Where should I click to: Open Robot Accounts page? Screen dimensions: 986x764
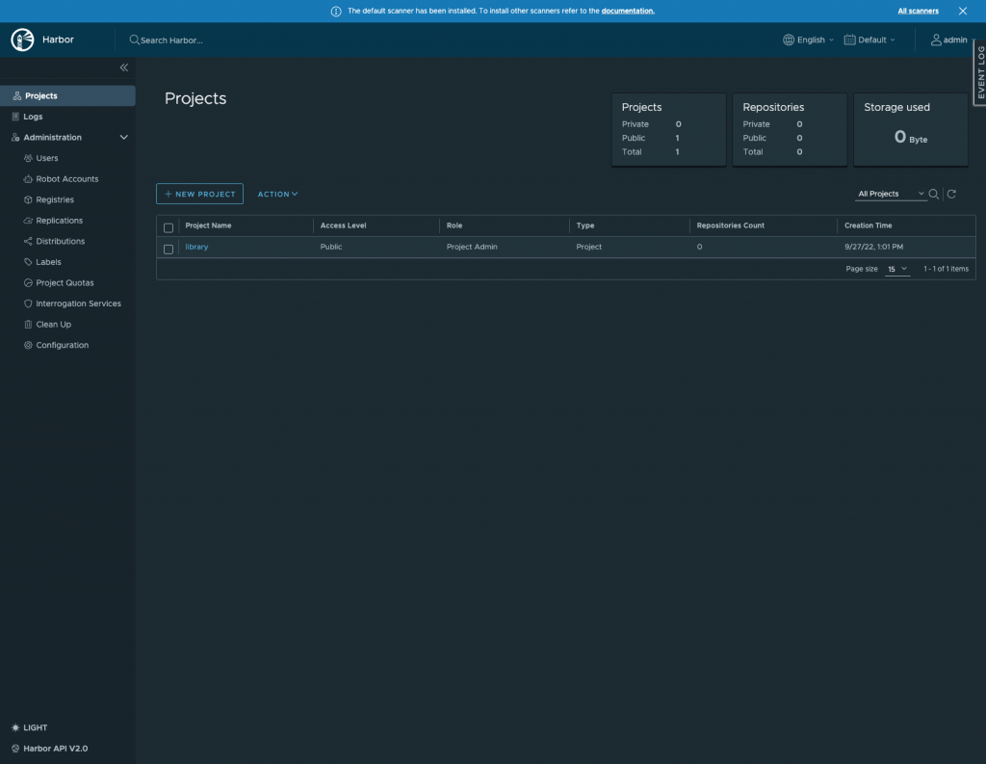(x=68, y=179)
